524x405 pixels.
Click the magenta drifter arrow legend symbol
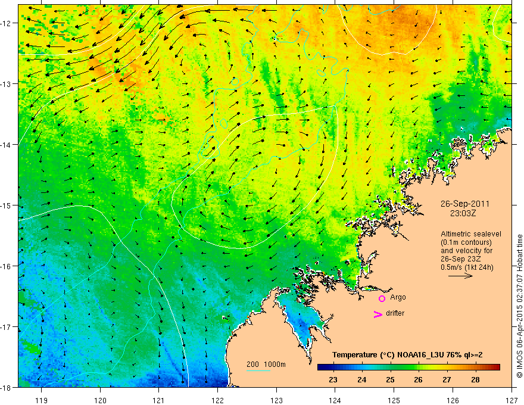tap(378, 314)
